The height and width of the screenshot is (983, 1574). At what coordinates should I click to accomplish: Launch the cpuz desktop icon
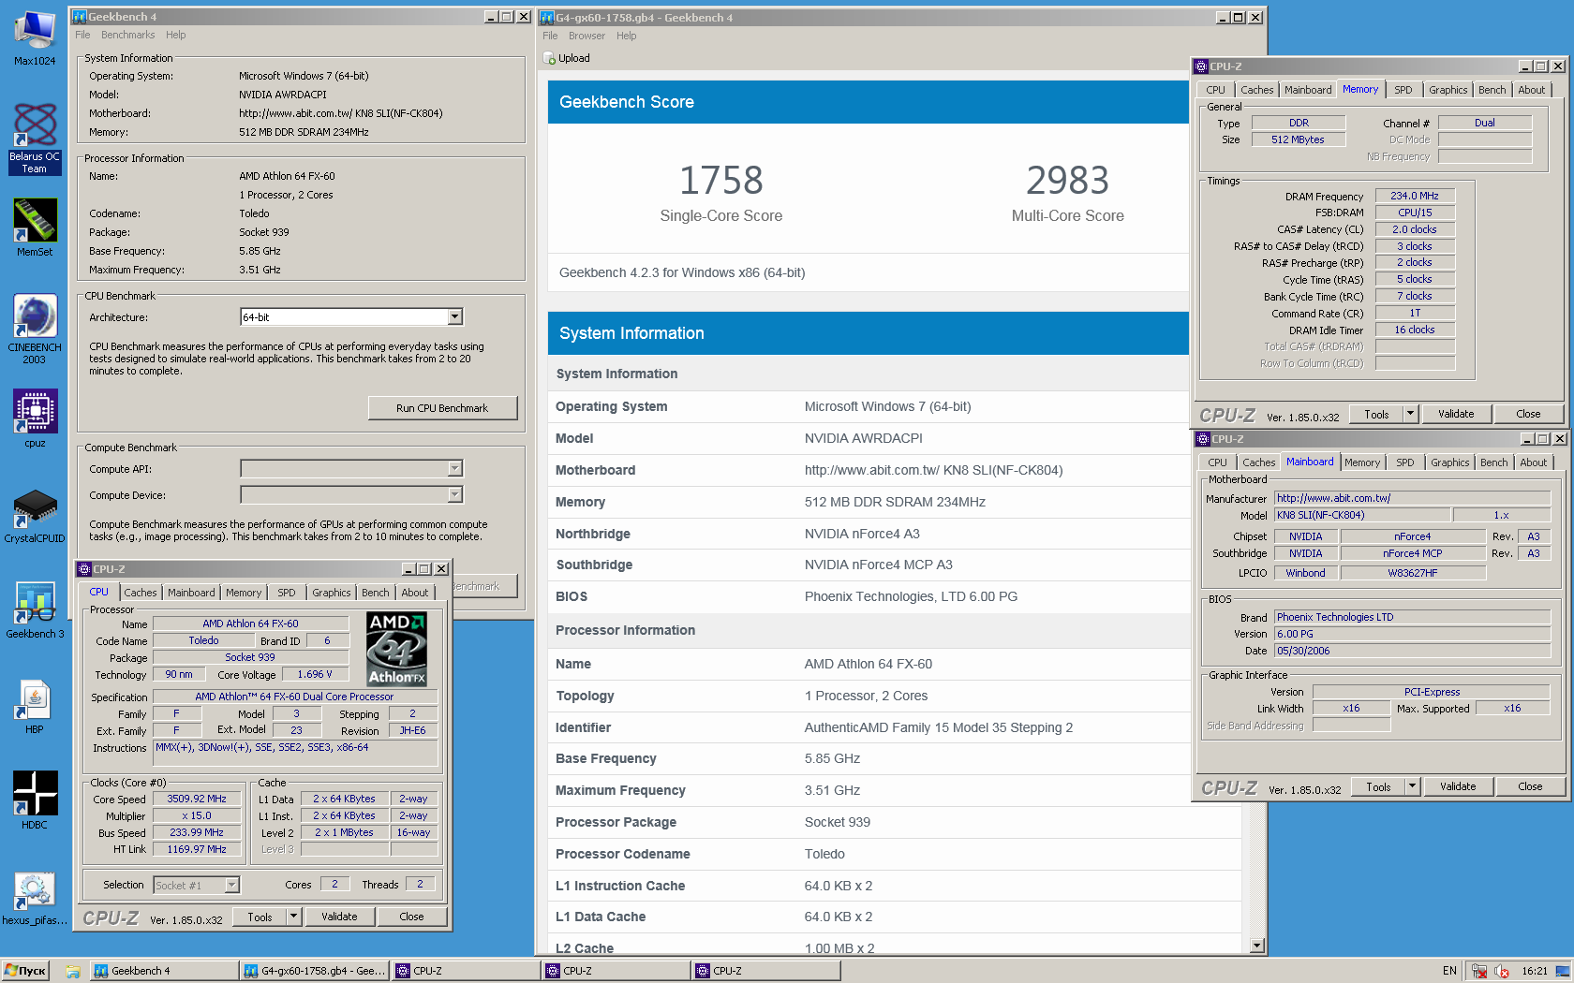point(35,419)
